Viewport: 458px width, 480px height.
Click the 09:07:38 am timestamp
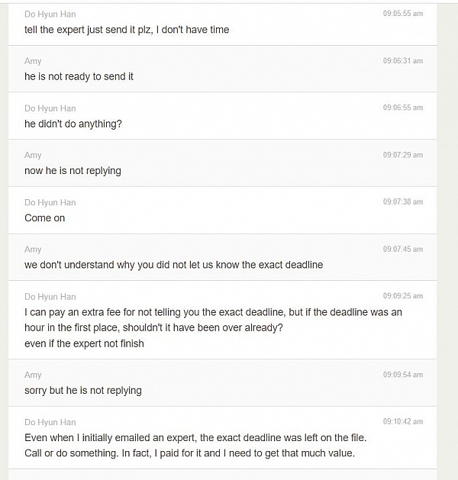coord(402,202)
